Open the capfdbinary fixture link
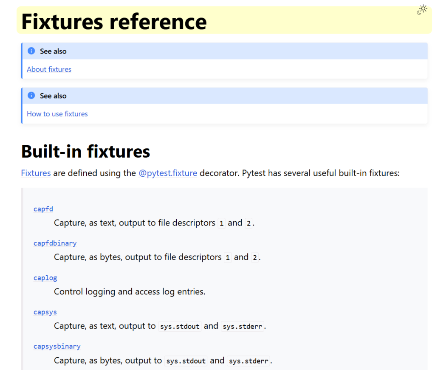Image resolution: width=435 pixels, height=370 pixels. click(55, 243)
